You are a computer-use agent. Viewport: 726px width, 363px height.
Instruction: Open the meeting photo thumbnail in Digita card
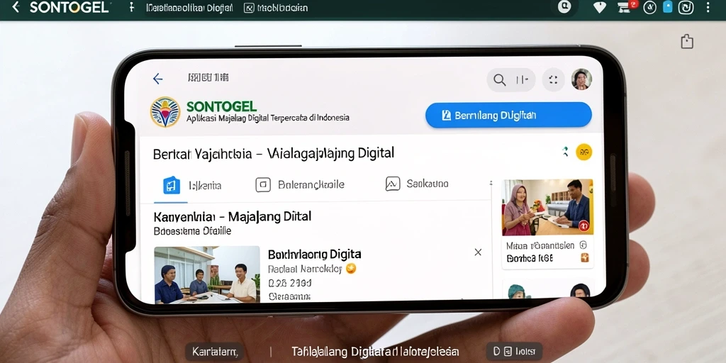(x=207, y=274)
